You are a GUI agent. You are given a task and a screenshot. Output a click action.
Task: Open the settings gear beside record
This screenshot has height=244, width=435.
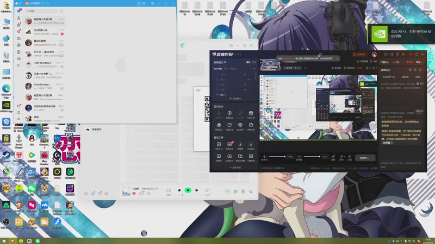[x=350, y=157]
